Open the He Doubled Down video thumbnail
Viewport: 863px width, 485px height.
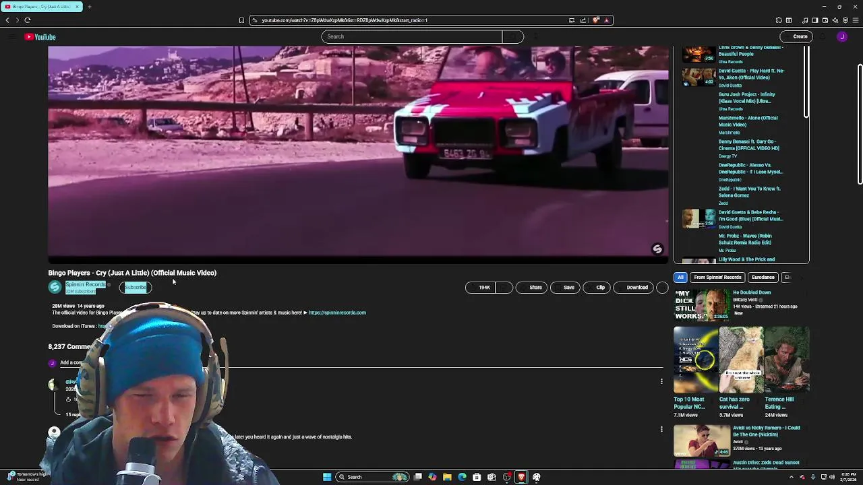(701, 305)
